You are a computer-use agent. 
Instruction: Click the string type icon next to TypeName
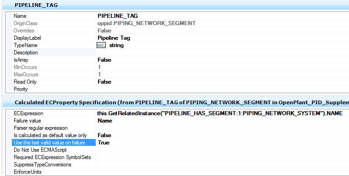click(101, 45)
